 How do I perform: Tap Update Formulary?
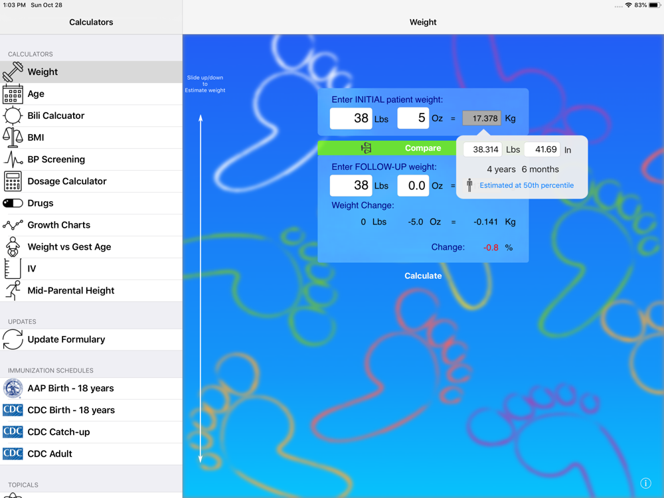click(91, 339)
